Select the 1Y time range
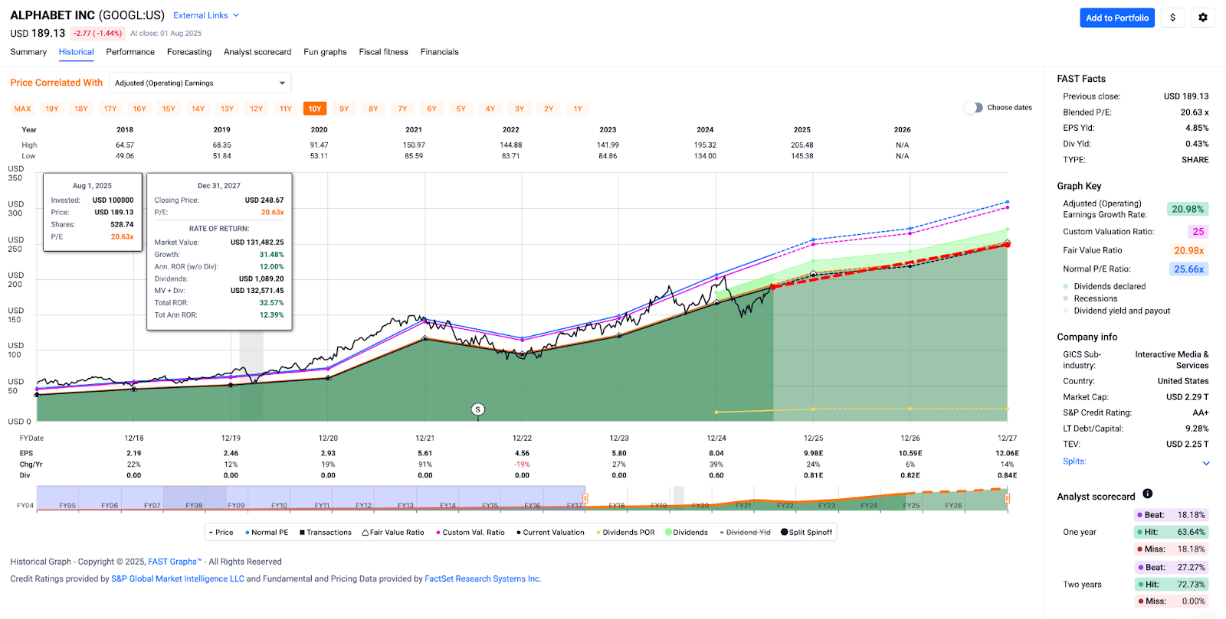The width and height of the screenshot is (1226, 619). [x=578, y=109]
